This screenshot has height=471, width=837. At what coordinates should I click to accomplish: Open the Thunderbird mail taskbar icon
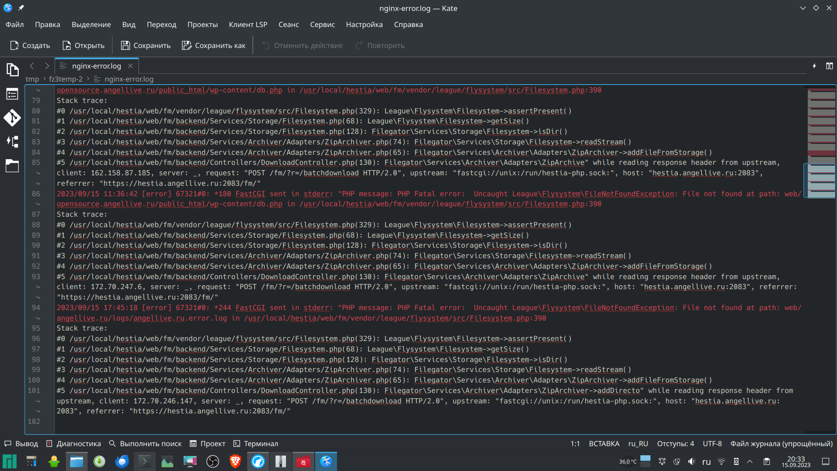[x=122, y=461]
